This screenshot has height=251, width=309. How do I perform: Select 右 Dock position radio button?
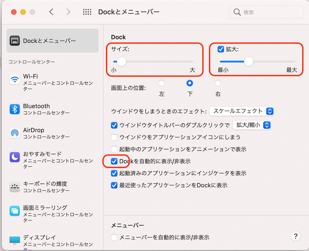pos(218,83)
